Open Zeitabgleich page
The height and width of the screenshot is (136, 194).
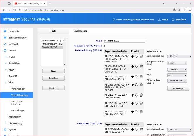15,117
